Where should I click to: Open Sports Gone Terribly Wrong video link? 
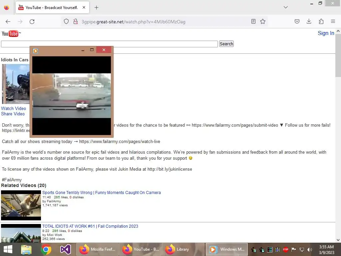point(102,192)
